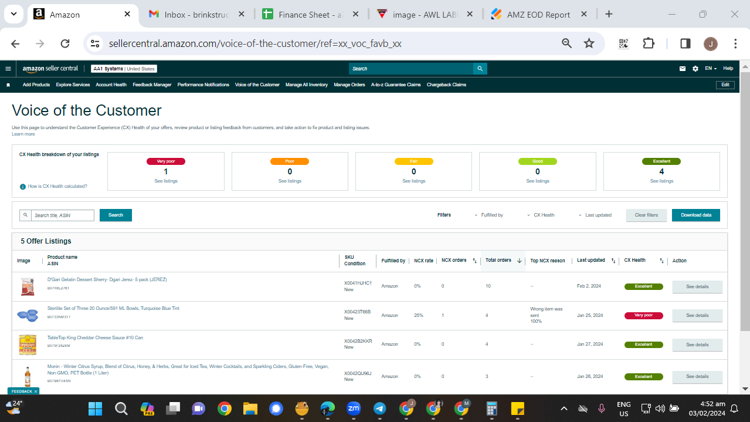Open File Explorer from taskbar
The image size is (750, 422).
click(x=250, y=408)
